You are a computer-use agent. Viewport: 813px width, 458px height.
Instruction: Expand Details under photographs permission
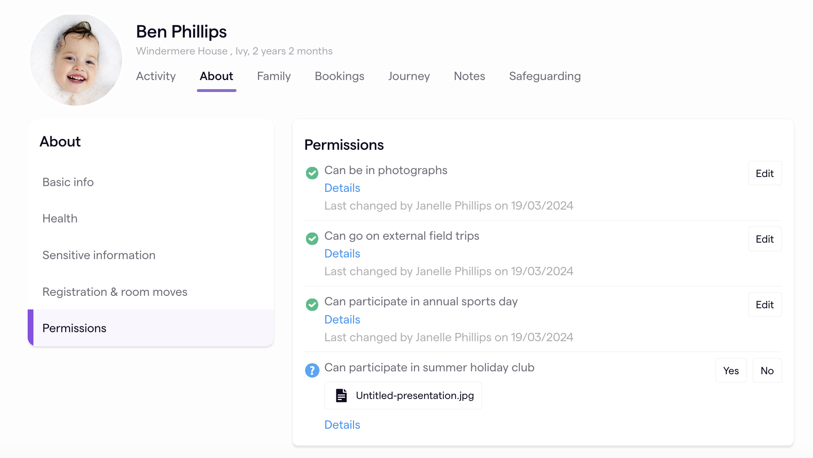342,188
